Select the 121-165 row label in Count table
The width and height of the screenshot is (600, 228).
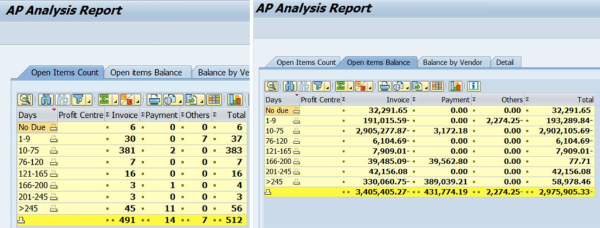pyautogui.click(x=33, y=173)
